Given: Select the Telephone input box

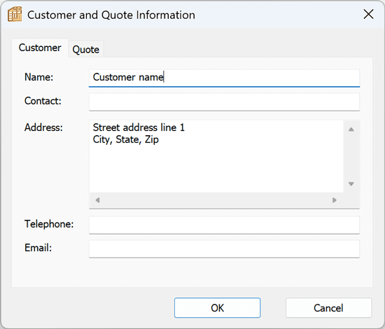Looking at the screenshot, I should point(224,225).
